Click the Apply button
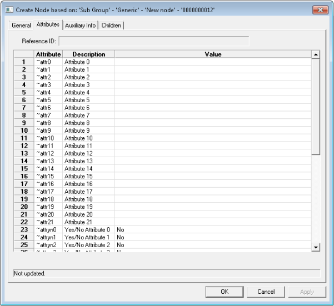The image size is (334, 306). tap(307, 292)
